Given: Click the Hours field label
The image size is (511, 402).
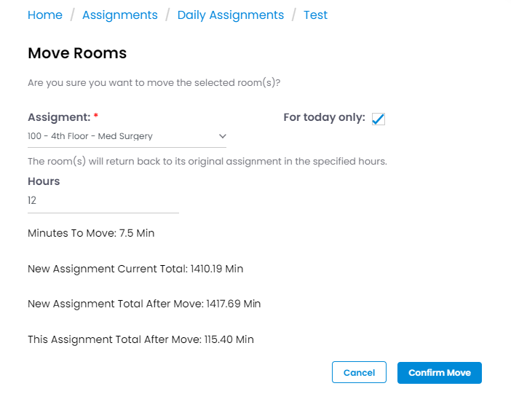Looking at the screenshot, I should [x=44, y=181].
